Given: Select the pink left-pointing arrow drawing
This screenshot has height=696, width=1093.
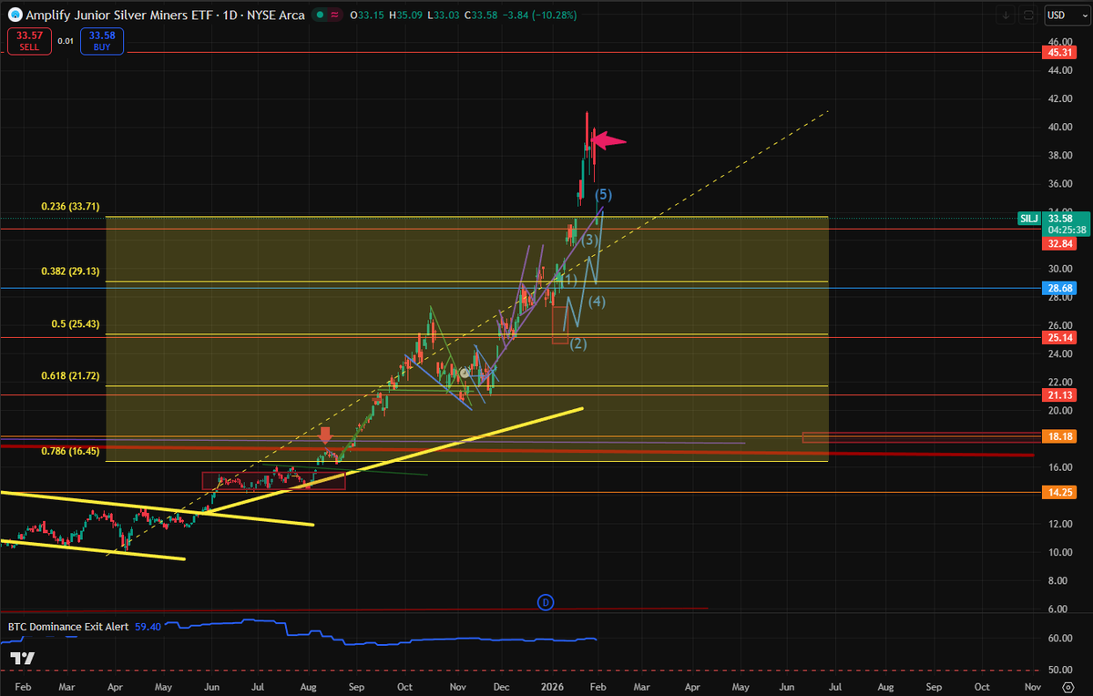Looking at the screenshot, I should 608,140.
